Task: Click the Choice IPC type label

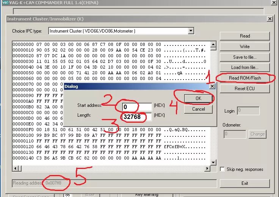Action: (27, 31)
